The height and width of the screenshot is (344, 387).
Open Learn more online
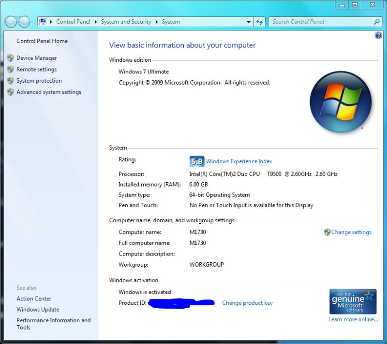[353, 319]
